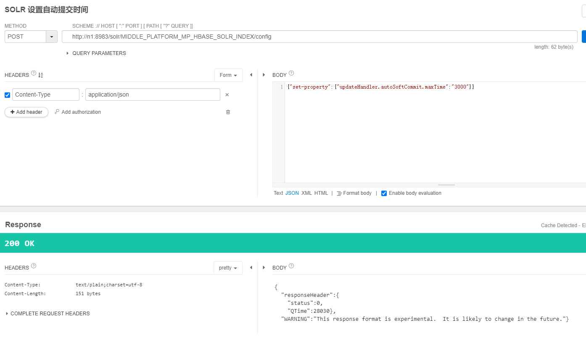Toggle the Content-Type header checkbox
Viewport: 586px width, 338px height.
[7, 95]
